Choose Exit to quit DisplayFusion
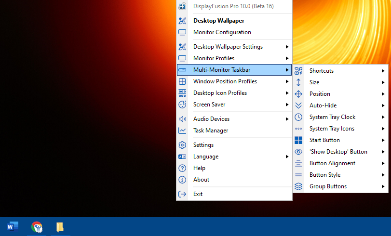Viewport: 391px width, 236px height. pyautogui.click(x=234, y=194)
